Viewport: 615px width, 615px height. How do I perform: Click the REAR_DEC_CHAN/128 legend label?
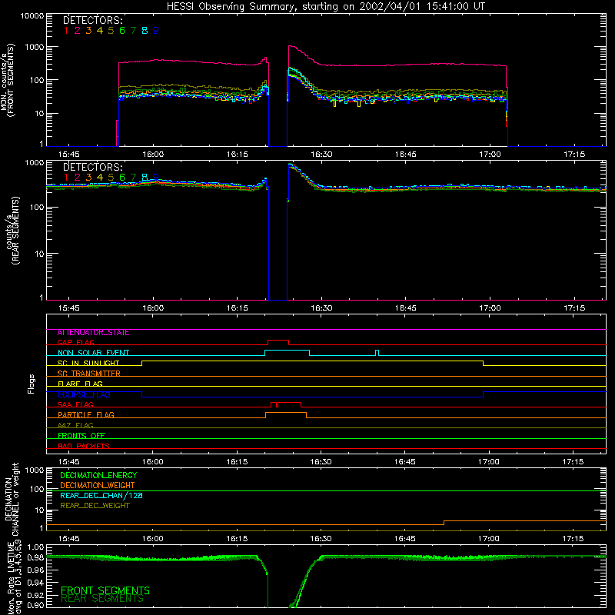coord(101,496)
